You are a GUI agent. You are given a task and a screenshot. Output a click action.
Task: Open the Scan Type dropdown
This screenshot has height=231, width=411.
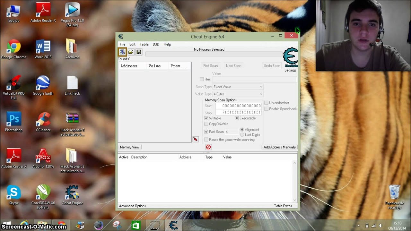pyautogui.click(x=238, y=87)
